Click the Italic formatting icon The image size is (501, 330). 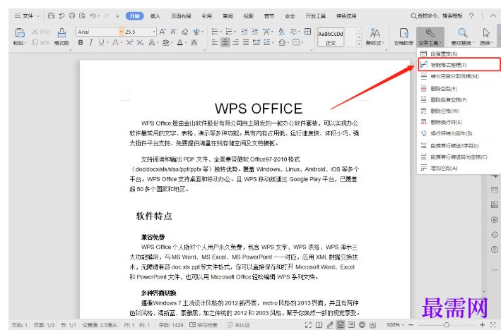point(92,43)
